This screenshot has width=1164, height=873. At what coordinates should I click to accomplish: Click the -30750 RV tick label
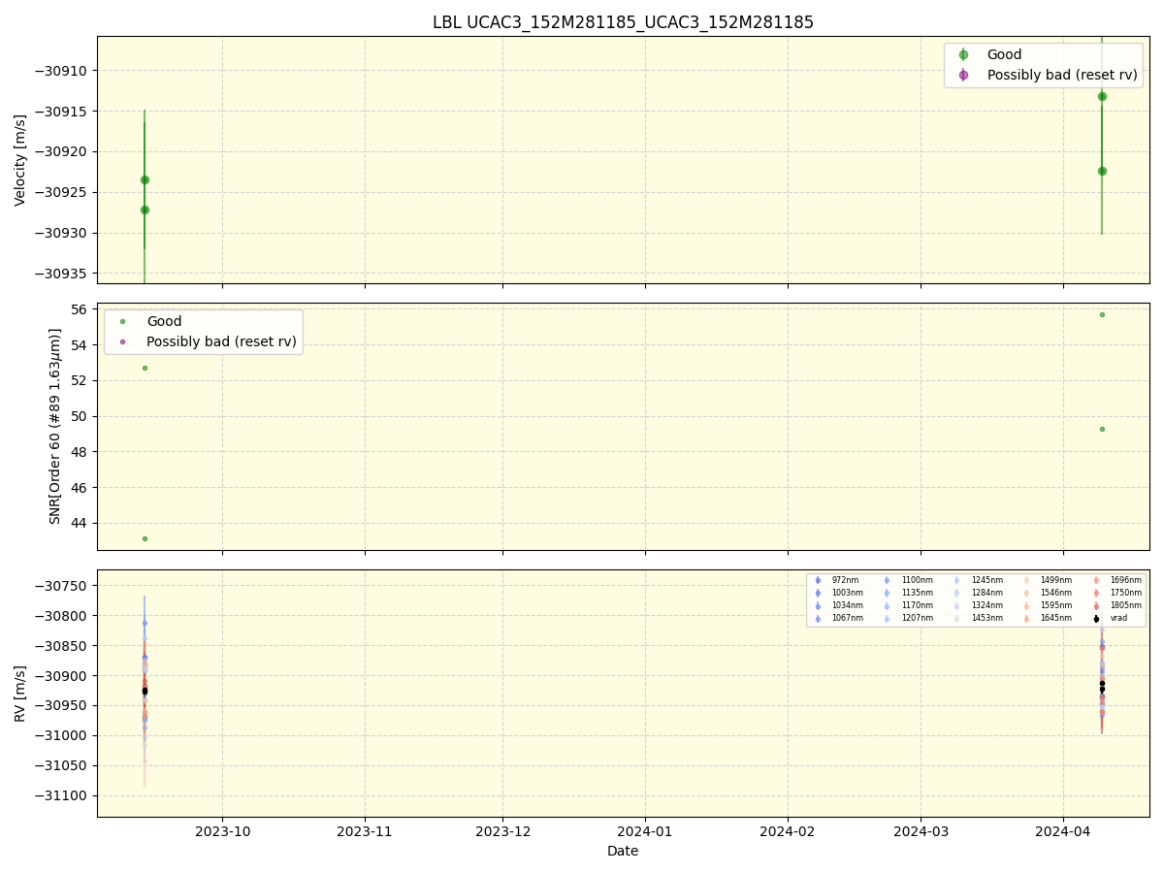62,586
